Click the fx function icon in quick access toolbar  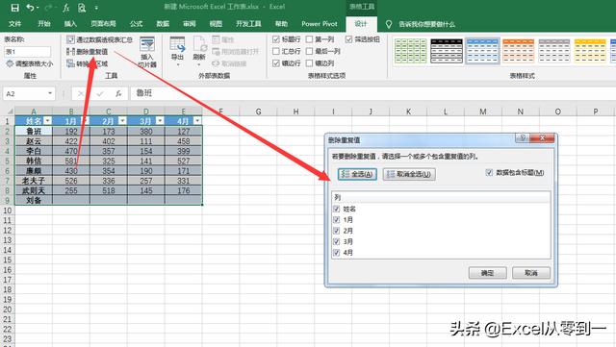pyautogui.click(x=66, y=8)
